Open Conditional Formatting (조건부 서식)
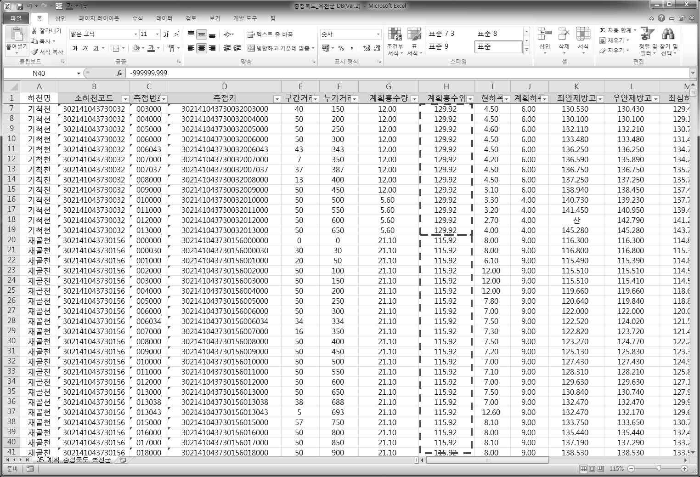This screenshot has width=700, height=477. click(x=395, y=41)
